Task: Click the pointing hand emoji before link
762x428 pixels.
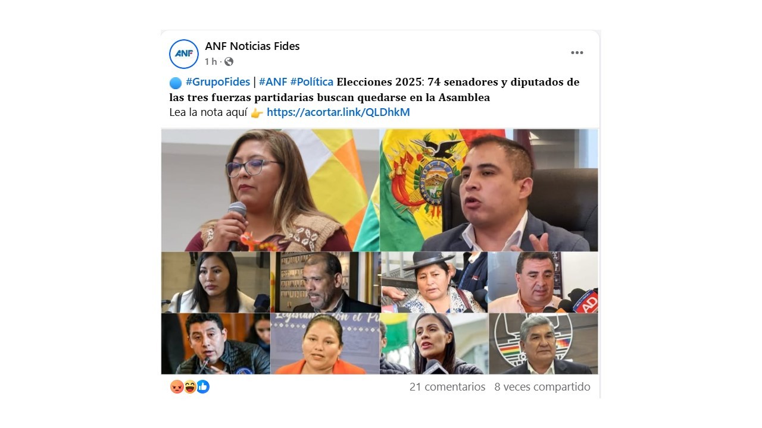Action: 257,113
